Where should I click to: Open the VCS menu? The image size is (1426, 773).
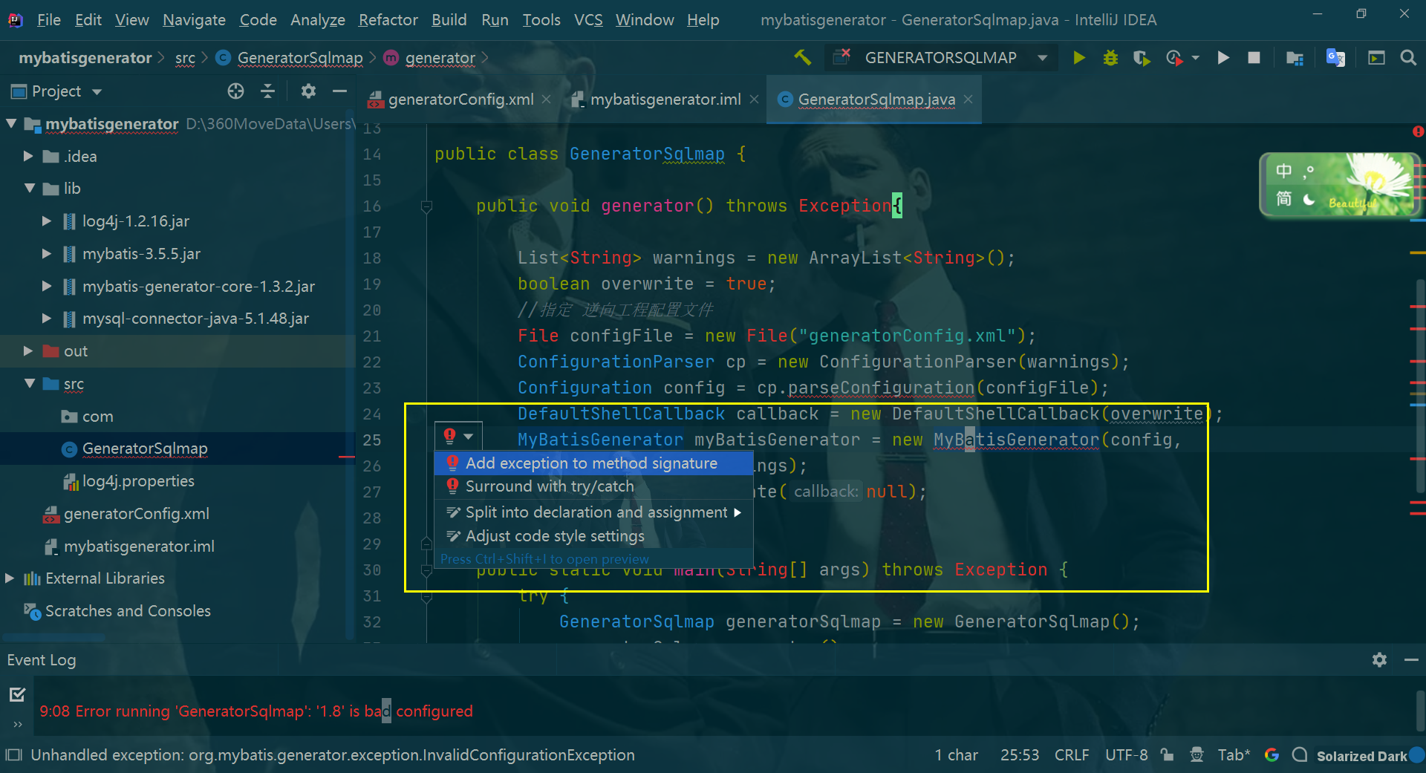[x=587, y=20]
